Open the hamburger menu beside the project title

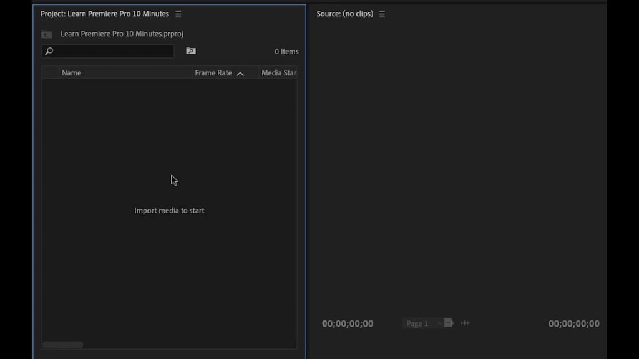point(178,13)
